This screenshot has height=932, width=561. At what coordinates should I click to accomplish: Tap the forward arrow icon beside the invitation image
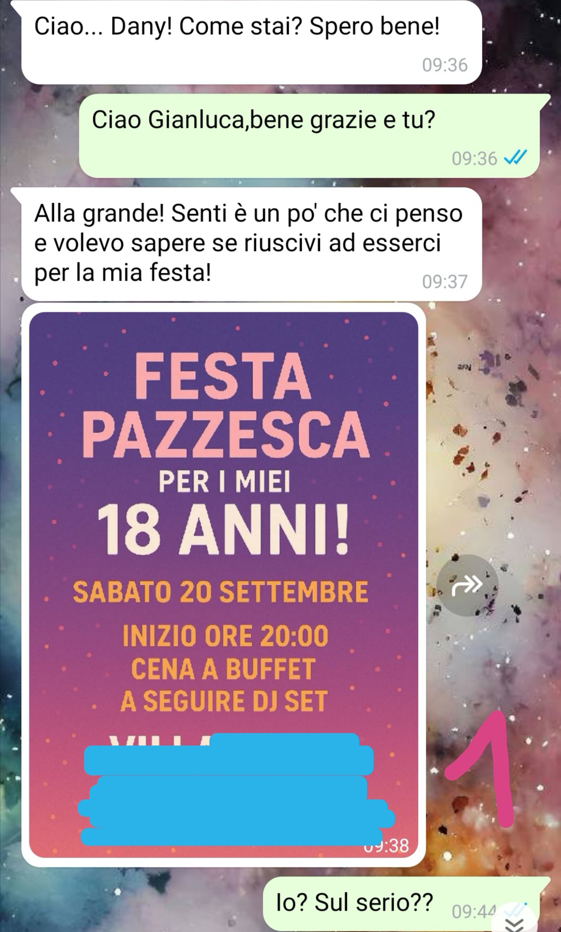pyautogui.click(x=468, y=585)
